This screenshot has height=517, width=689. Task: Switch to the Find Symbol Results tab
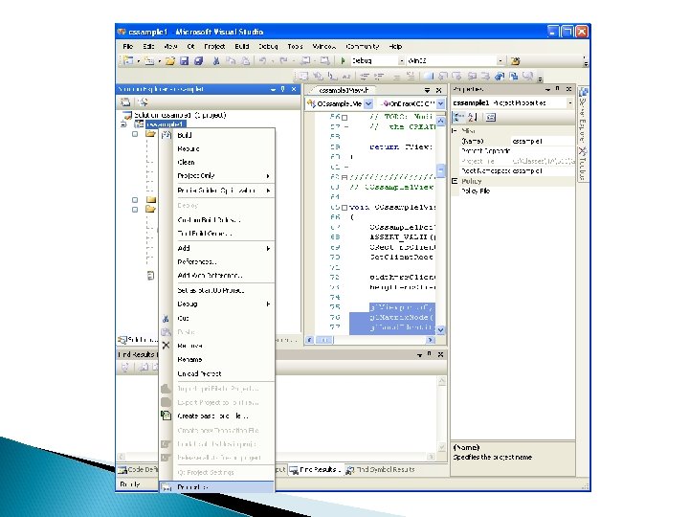pyautogui.click(x=381, y=469)
